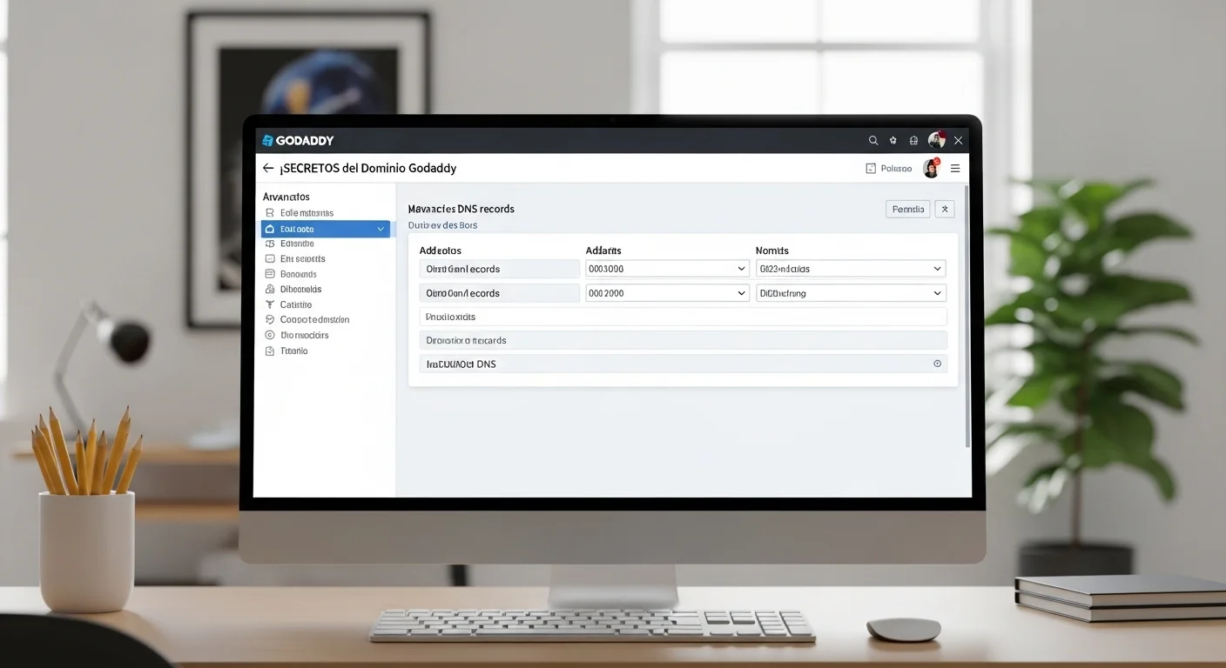
Task: Select Edisndre in the sidebar
Action: (297, 244)
